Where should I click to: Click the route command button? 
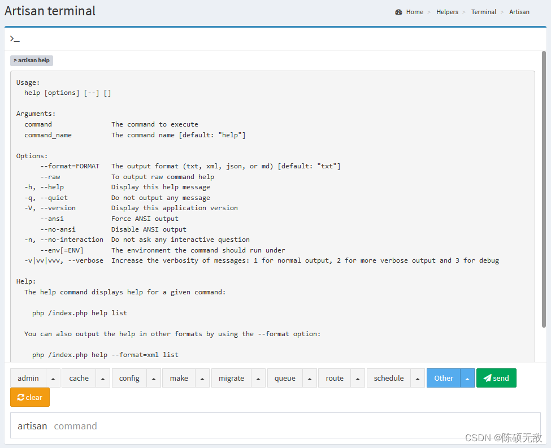[x=335, y=378]
